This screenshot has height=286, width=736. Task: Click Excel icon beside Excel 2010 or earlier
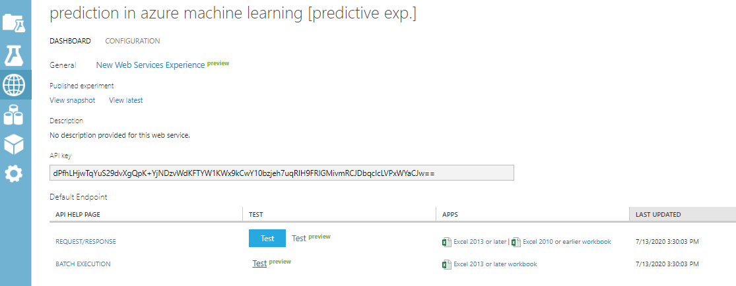(516, 242)
